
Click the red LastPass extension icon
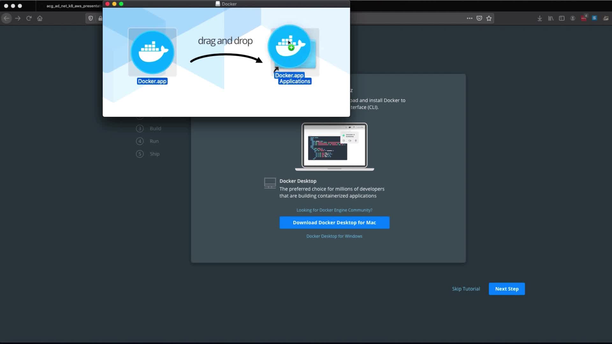point(584,18)
